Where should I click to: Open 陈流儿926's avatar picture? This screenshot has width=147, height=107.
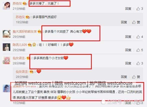click(7, 47)
